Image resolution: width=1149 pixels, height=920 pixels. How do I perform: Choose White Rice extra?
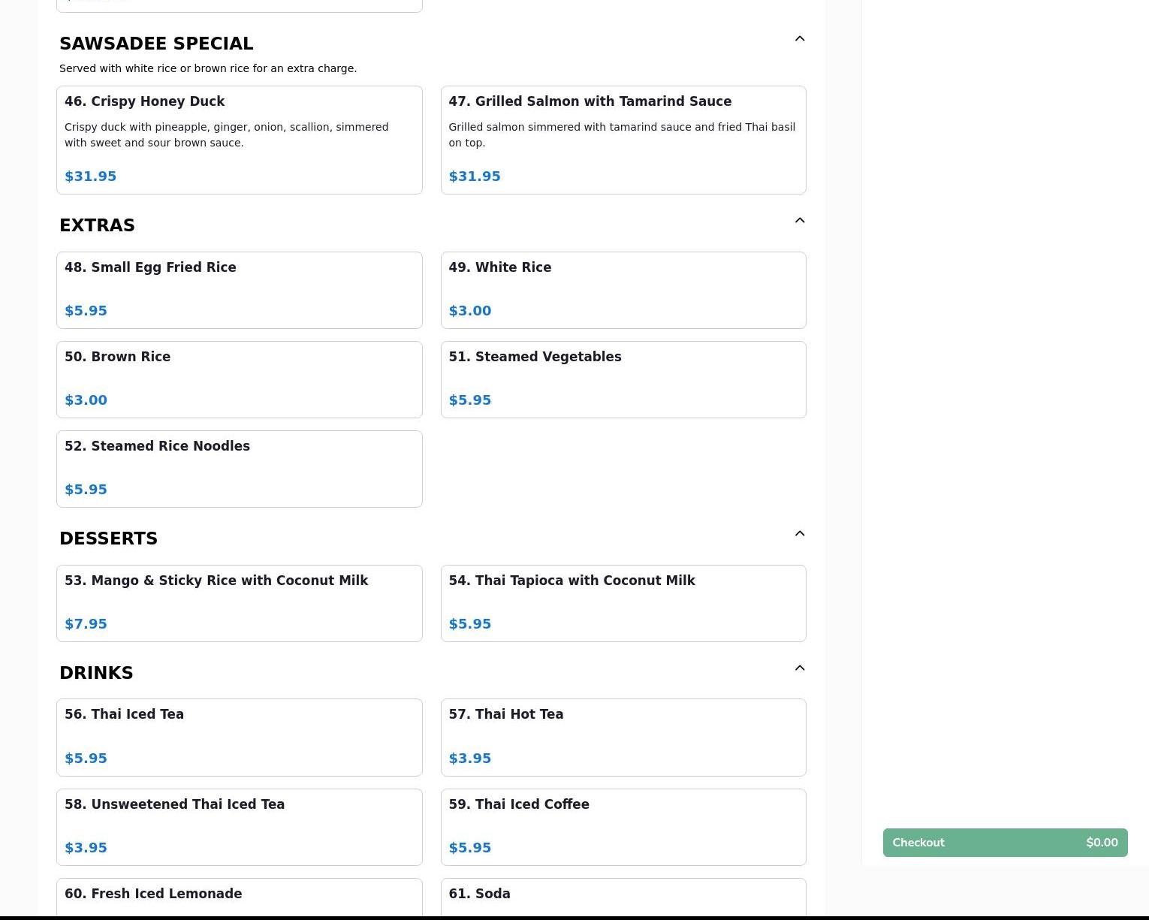[x=623, y=290]
